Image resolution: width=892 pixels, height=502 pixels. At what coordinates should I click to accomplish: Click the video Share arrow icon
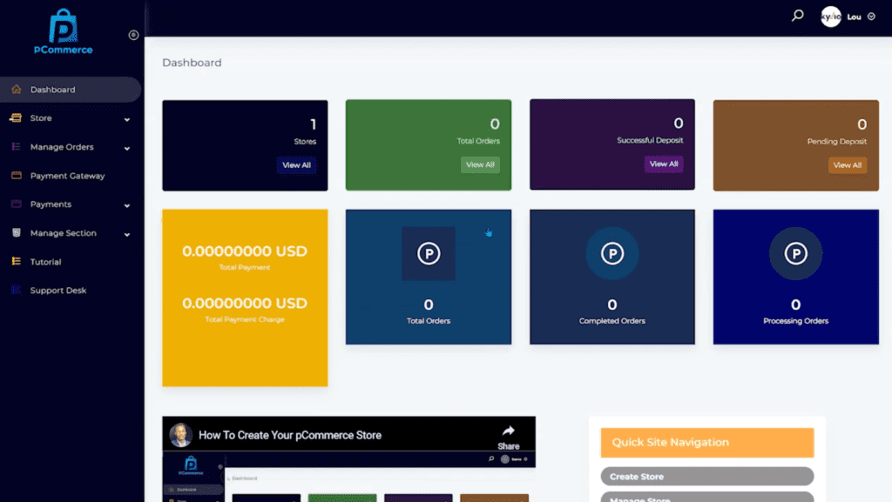509,431
